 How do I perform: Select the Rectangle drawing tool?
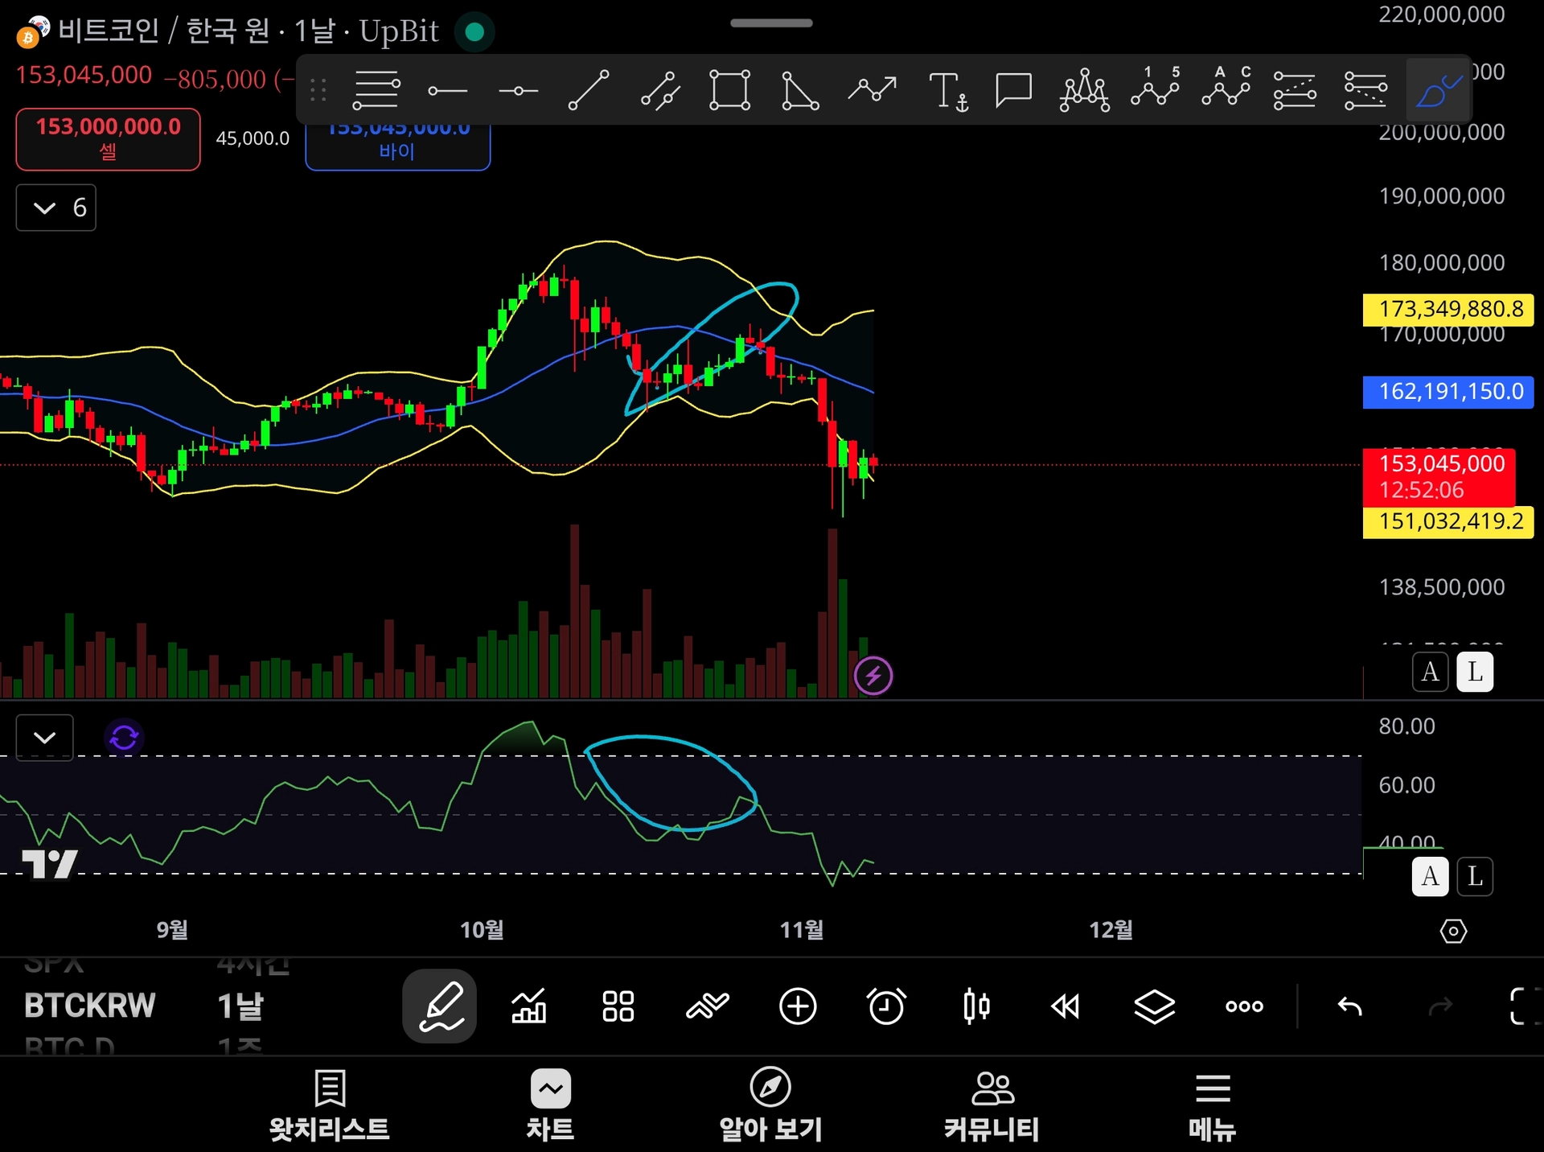[730, 89]
